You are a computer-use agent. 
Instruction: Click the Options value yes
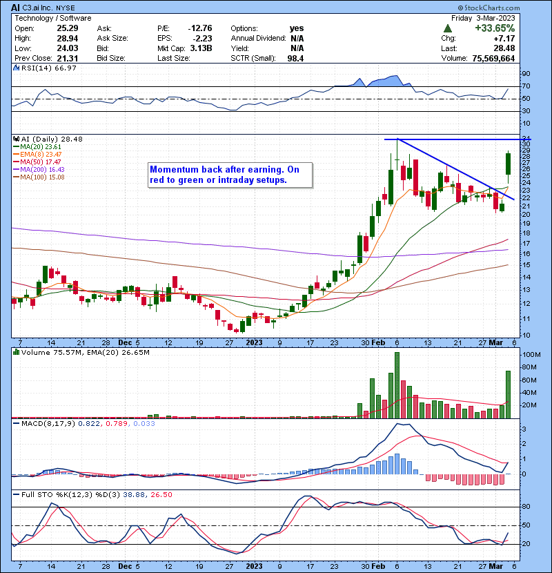click(297, 28)
